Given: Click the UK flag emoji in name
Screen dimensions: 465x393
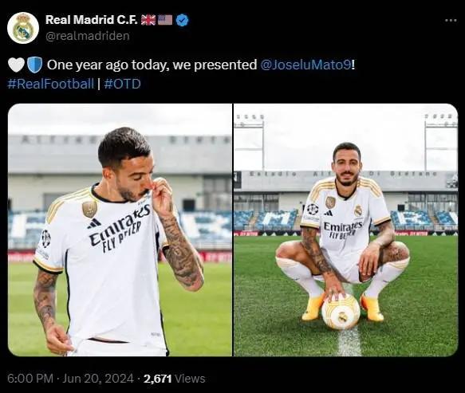Looking at the screenshot, I should click(x=148, y=20).
